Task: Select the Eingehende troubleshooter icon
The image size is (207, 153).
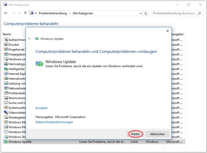Action: (6, 49)
